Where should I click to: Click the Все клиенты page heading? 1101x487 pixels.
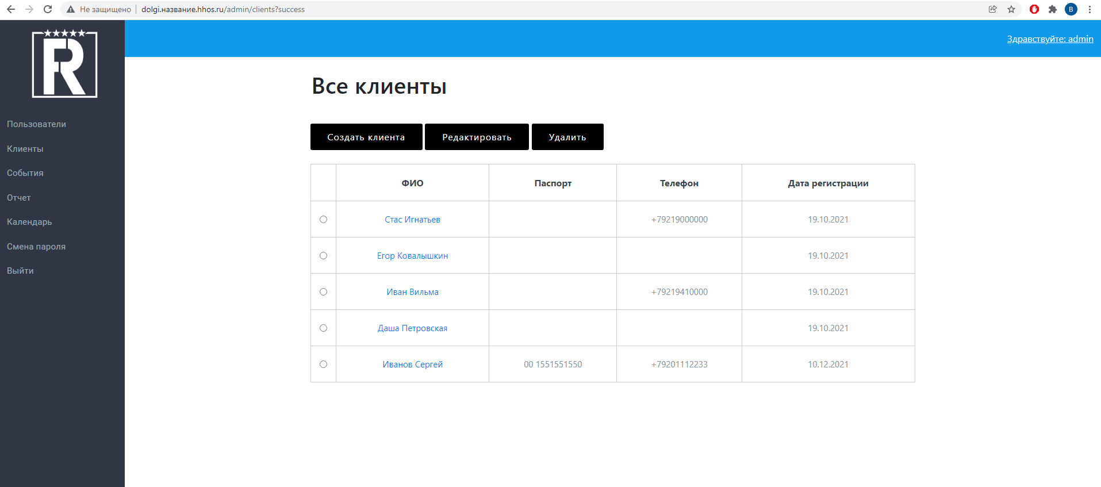pos(379,86)
